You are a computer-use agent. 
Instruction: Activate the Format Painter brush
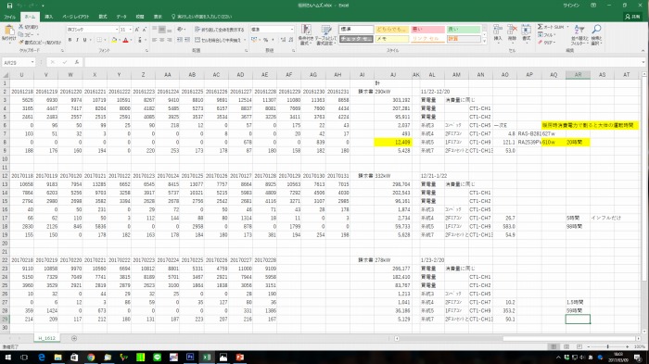20,43
